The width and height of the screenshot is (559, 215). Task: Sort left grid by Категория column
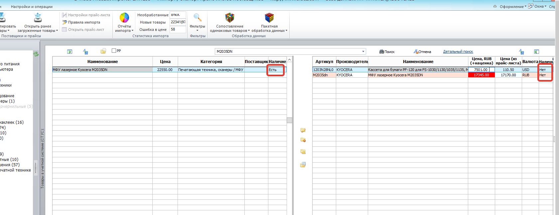[211, 62]
